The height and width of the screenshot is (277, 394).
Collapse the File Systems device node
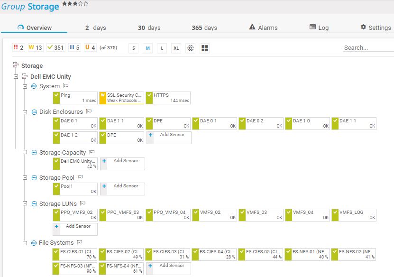click(x=25, y=243)
